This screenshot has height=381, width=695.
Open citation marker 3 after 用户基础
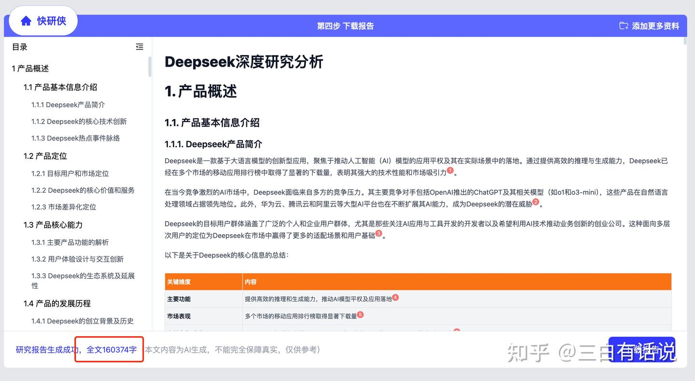click(379, 233)
